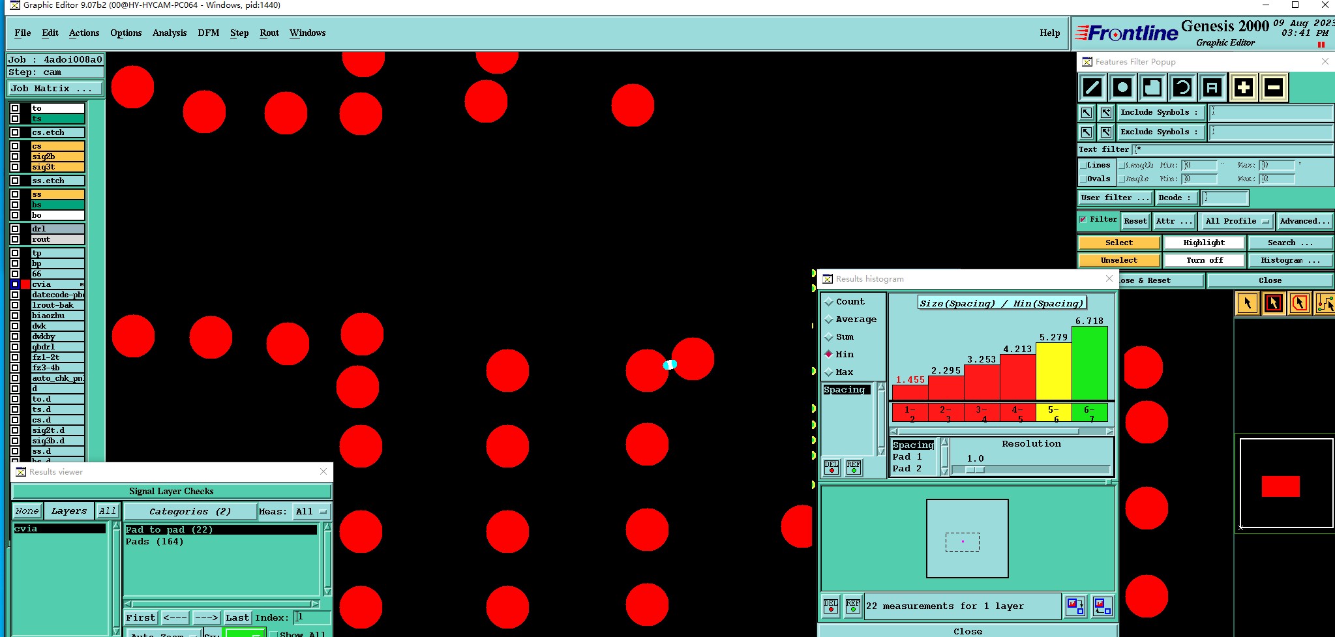
Task: Click the Text filter input field
Action: 1233,150
